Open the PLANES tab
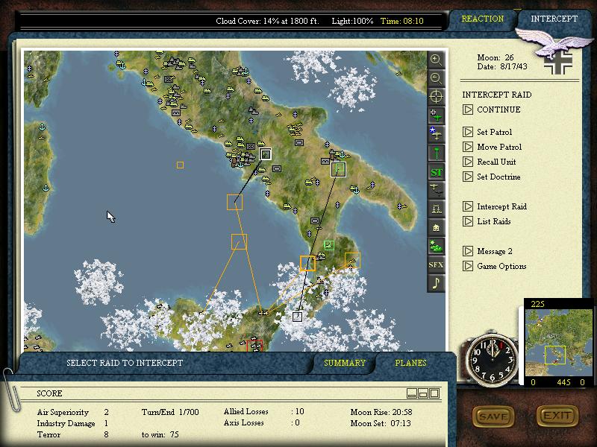The width and height of the screenshot is (597, 447). click(410, 363)
